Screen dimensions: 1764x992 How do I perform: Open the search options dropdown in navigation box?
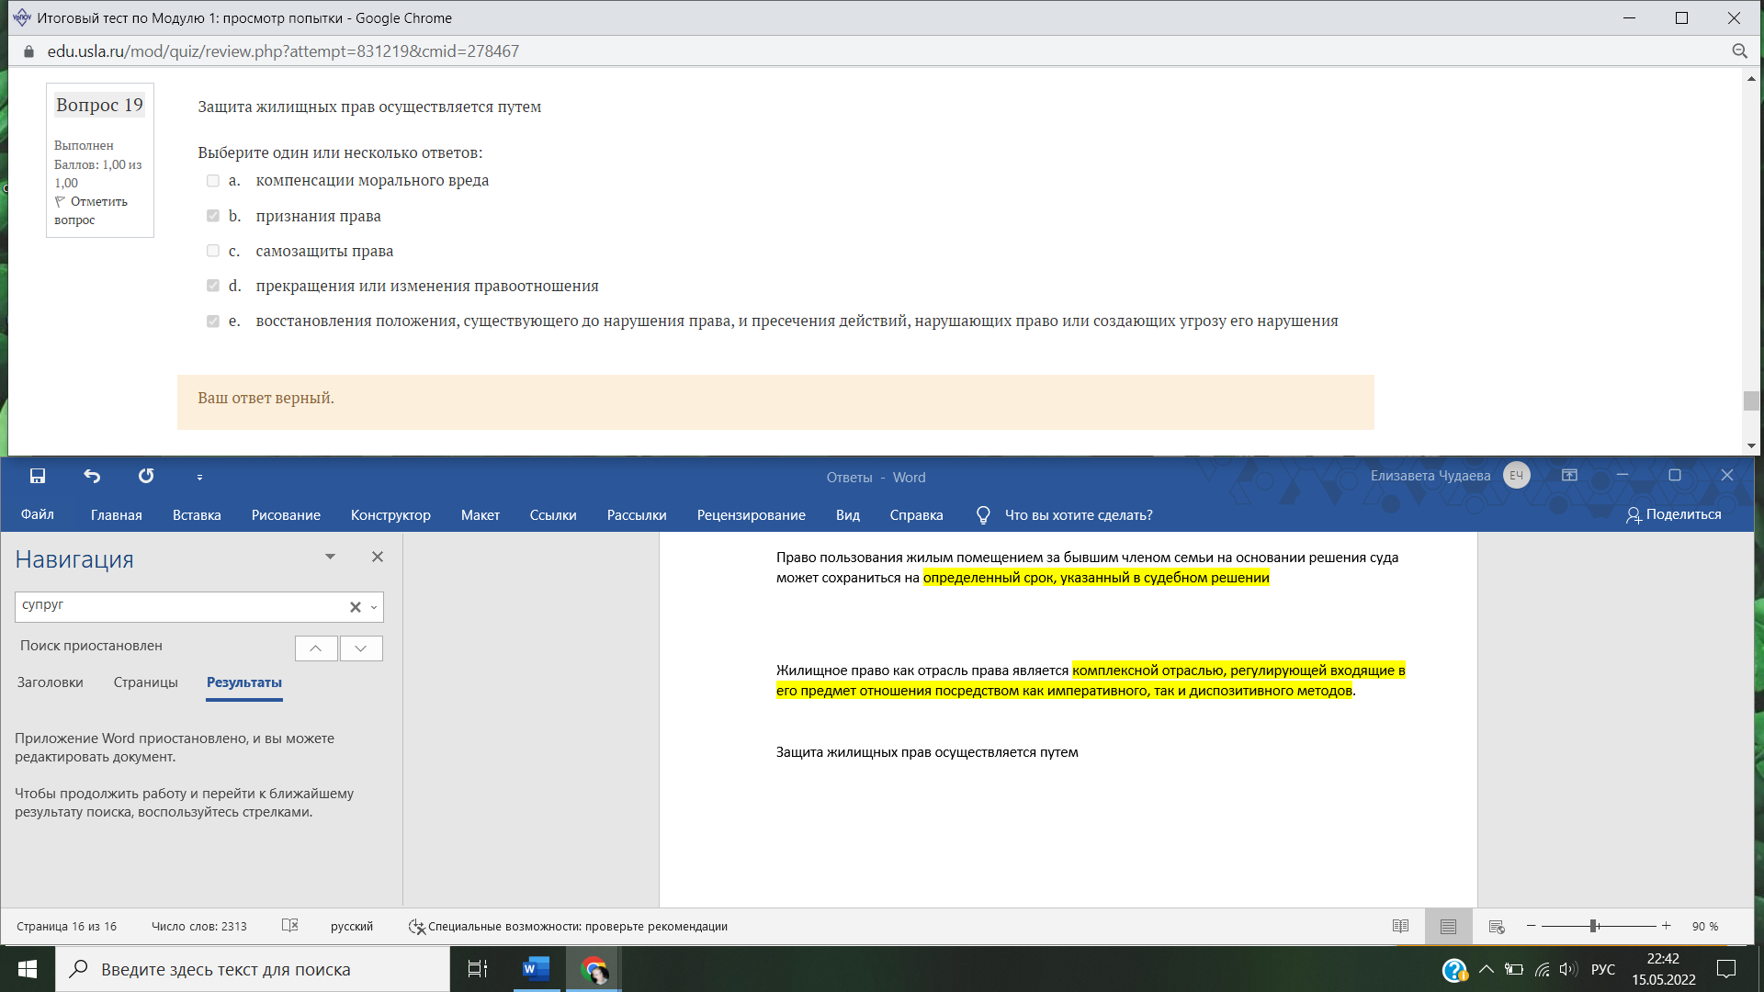click(374, 607)
